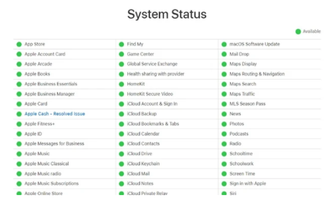
Task: Click the MLS Season Pass entry
Action: (247, 104)
